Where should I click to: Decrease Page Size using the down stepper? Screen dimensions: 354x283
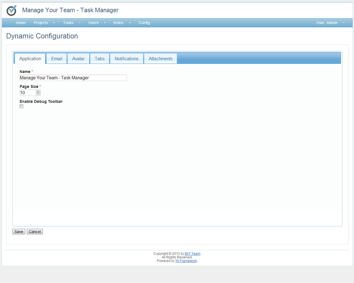pos(38,94)
